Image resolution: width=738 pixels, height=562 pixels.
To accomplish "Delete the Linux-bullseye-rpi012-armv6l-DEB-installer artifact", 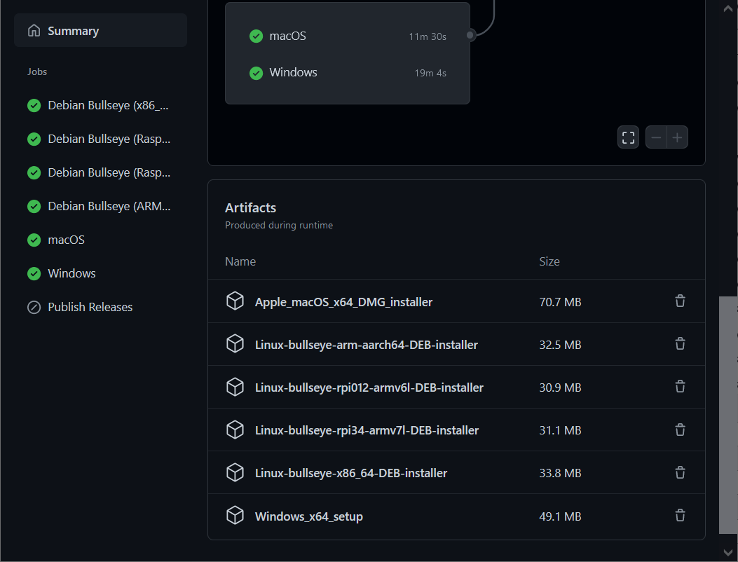I will coord(680,387).
